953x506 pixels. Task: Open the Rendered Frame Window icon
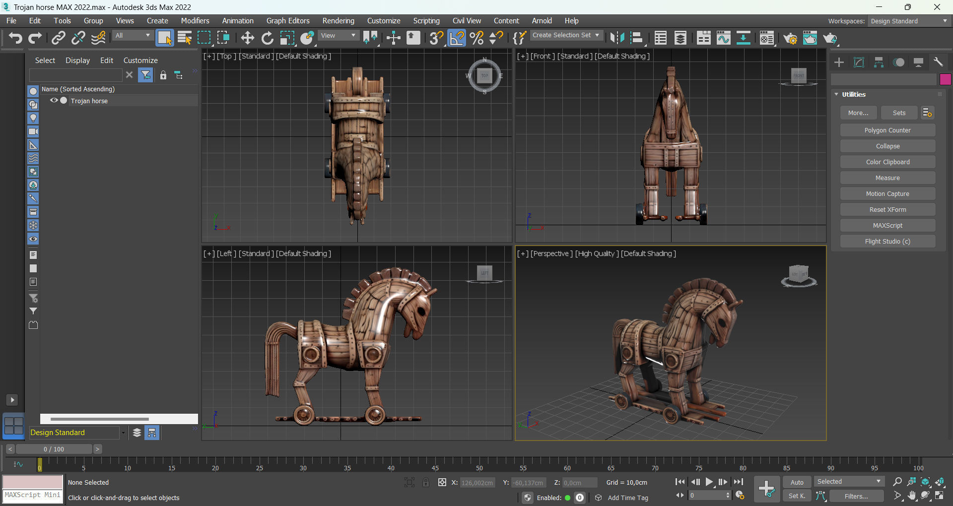(x=810, y=38)
